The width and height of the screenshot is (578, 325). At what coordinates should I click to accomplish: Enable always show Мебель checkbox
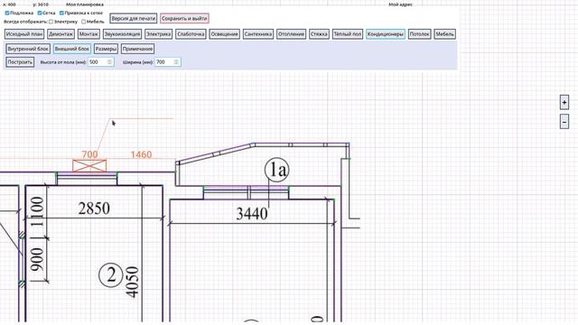tap(83, 22)
